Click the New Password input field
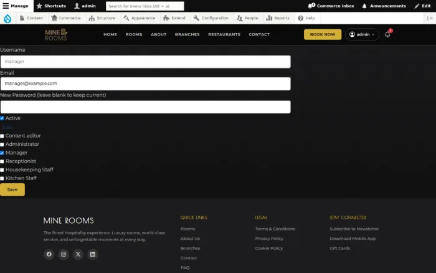 (x=145, y=107)
